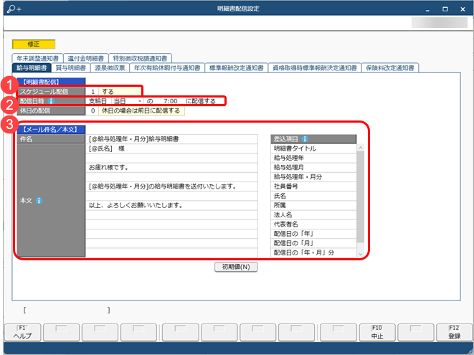Select 配信日の「年・月」分 merge item

pyautogui.click(x=314, y=252)
